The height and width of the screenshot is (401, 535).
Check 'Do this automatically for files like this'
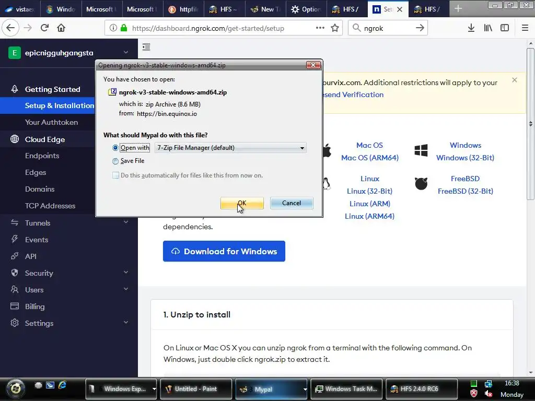[115, 175]
